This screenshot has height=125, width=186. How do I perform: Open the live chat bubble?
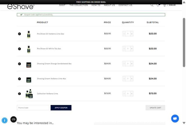pyautogui.click(x=175, y=119)
